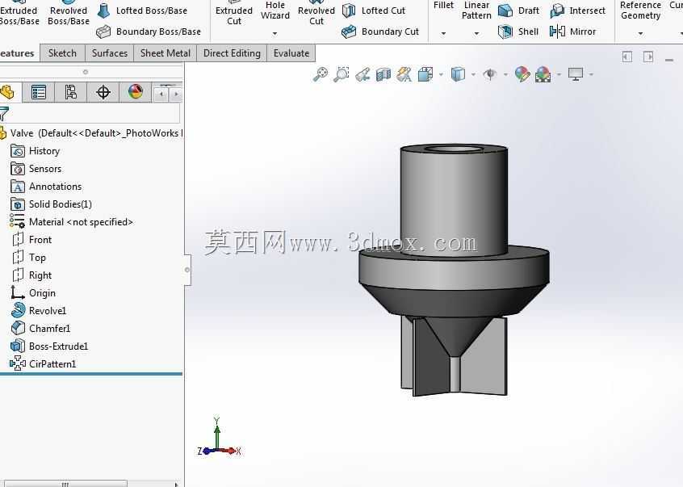Click Boundary Boss/Base tool

point(149,31)
